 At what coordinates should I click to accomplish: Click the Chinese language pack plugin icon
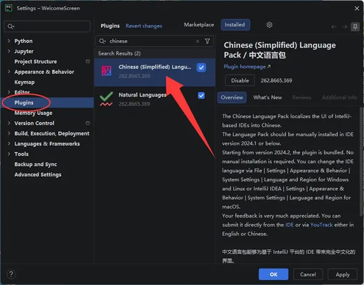107,70
